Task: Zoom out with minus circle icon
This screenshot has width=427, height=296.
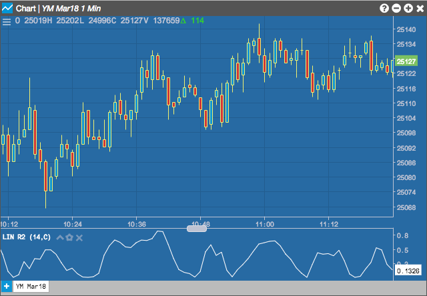Action: pos(396,9)
